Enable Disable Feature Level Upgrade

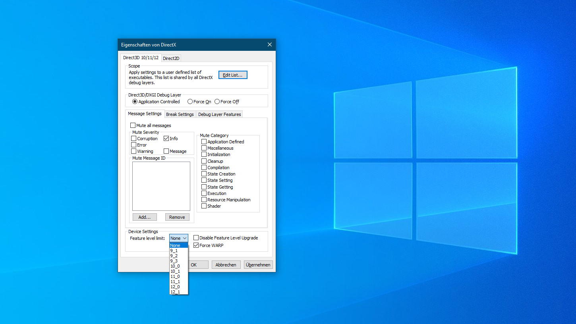tap(196, 238)
